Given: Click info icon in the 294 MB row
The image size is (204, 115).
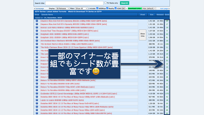Looking at the screenshot, I should click(37, 90).
